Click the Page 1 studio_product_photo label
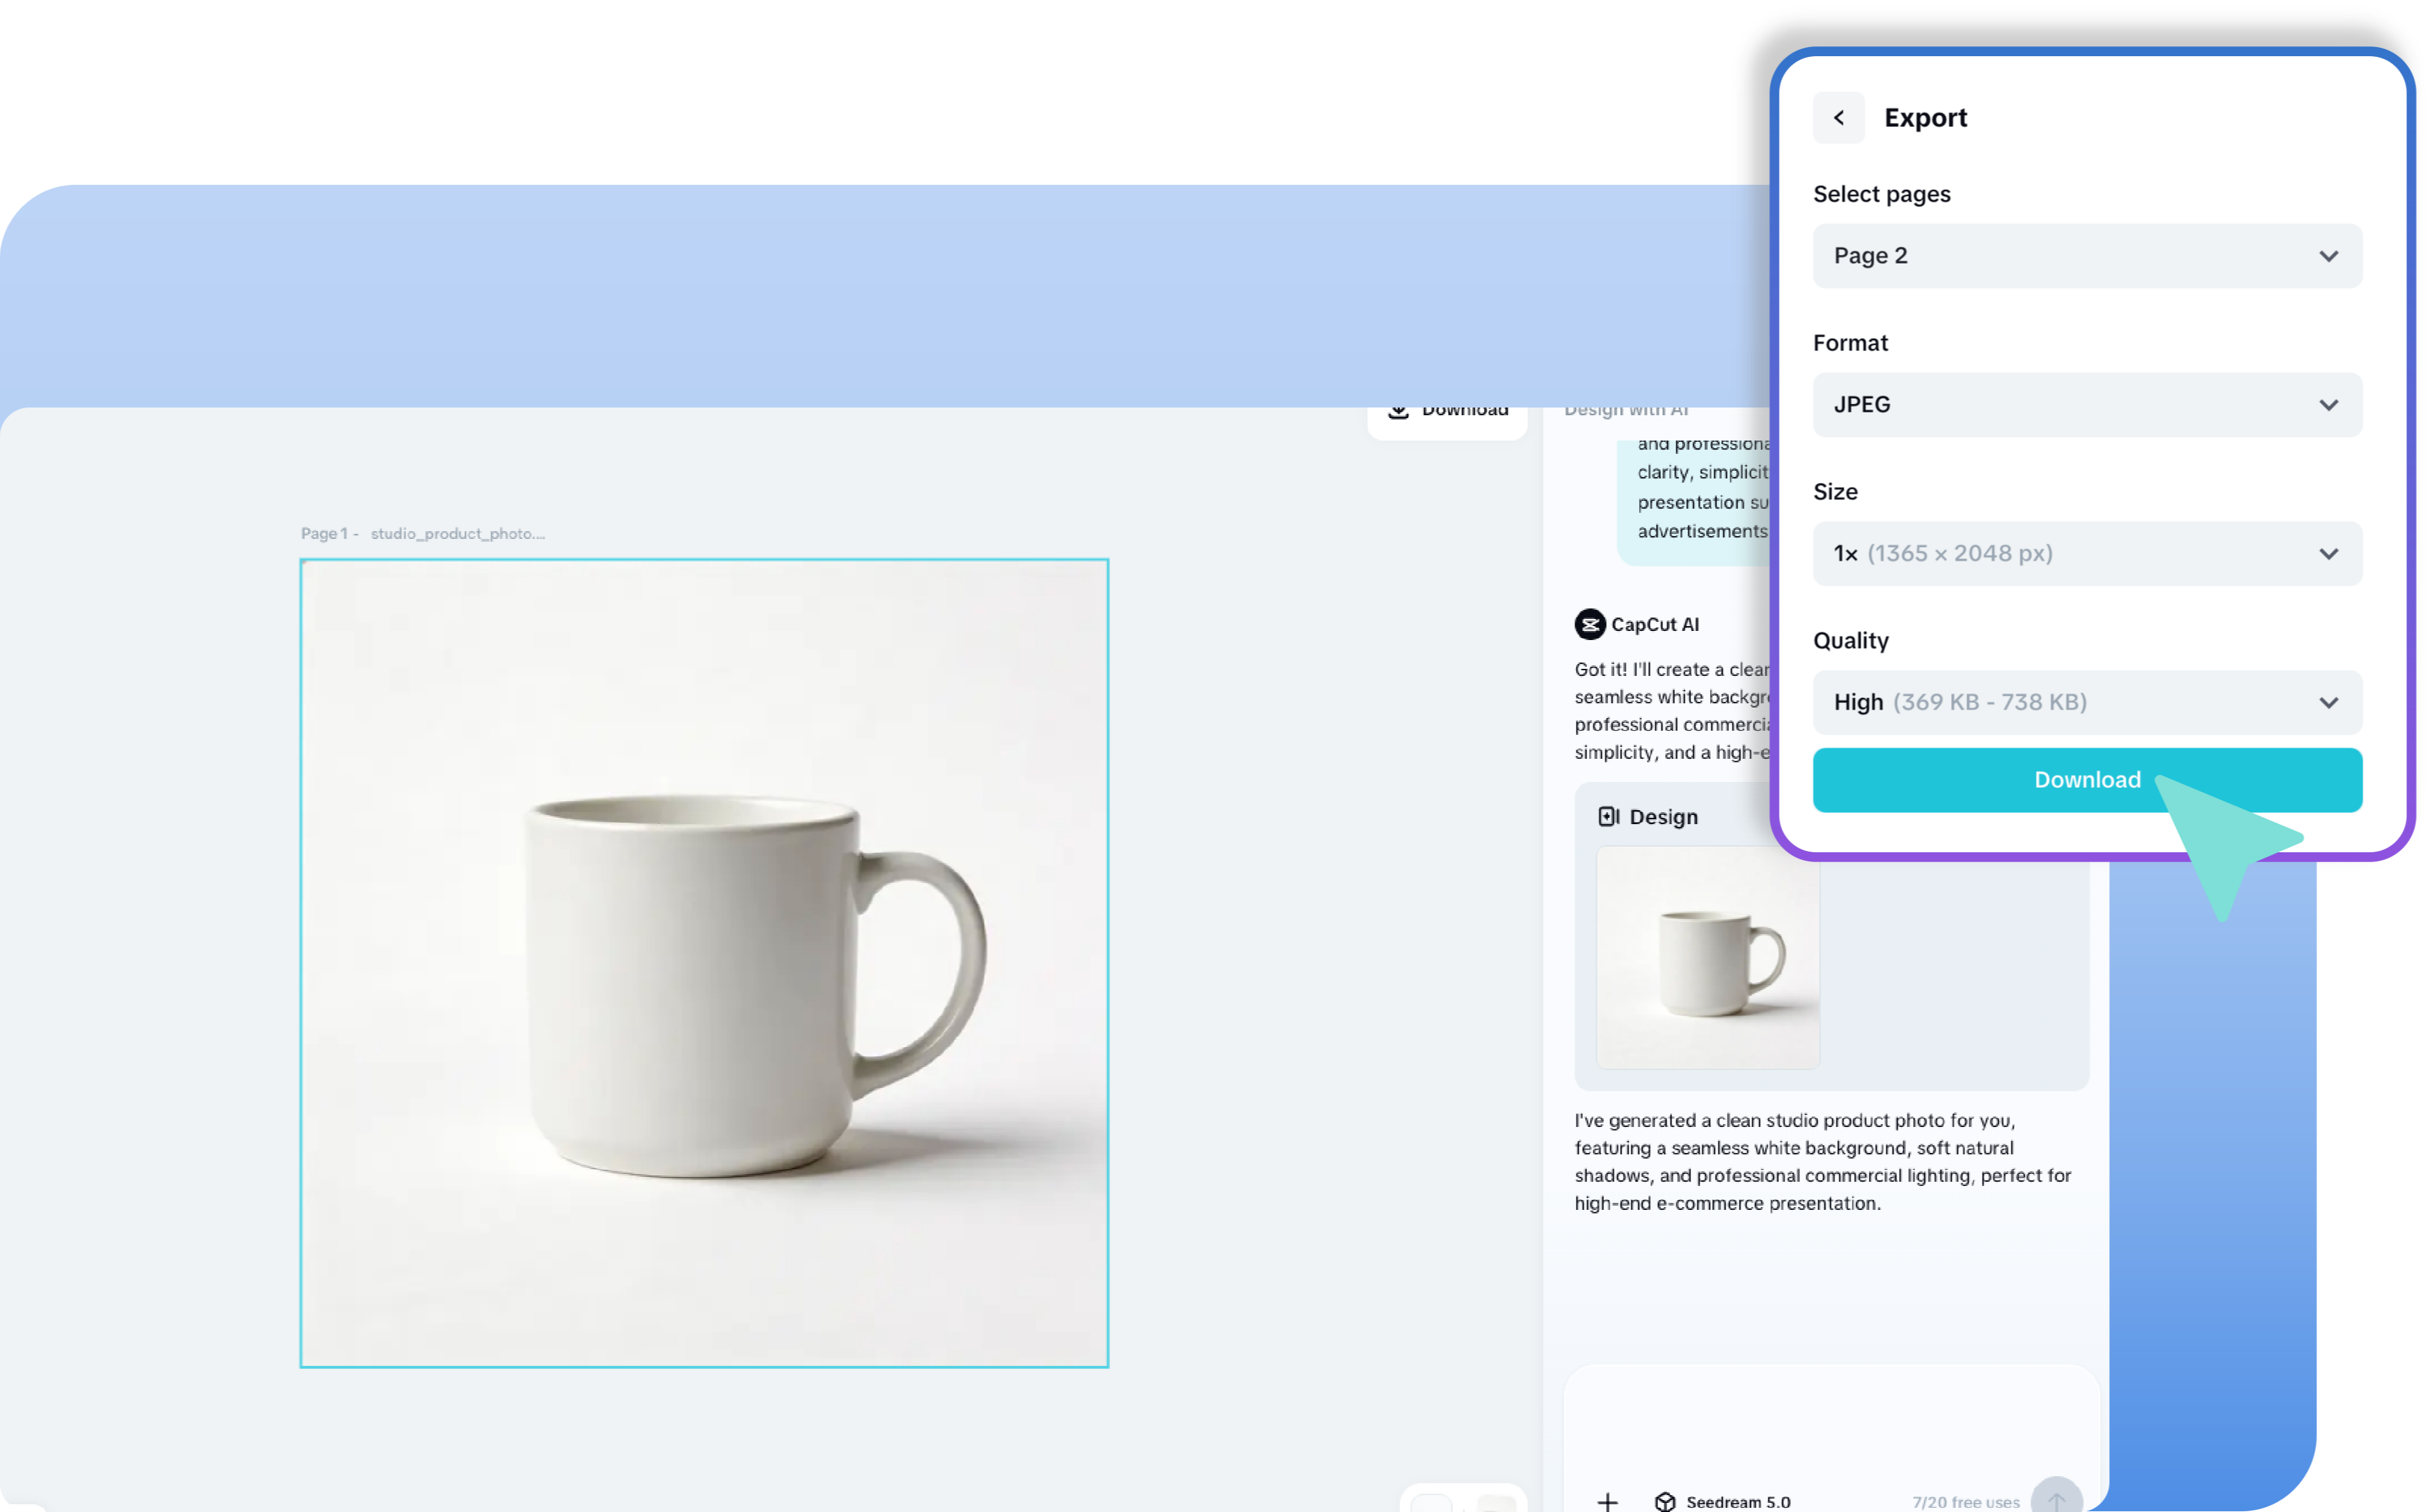The width and height of the screenshot is (2433, 1512). [x=422, y=533]
